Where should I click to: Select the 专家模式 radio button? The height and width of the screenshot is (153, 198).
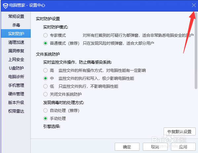click(x=46, y=35)
